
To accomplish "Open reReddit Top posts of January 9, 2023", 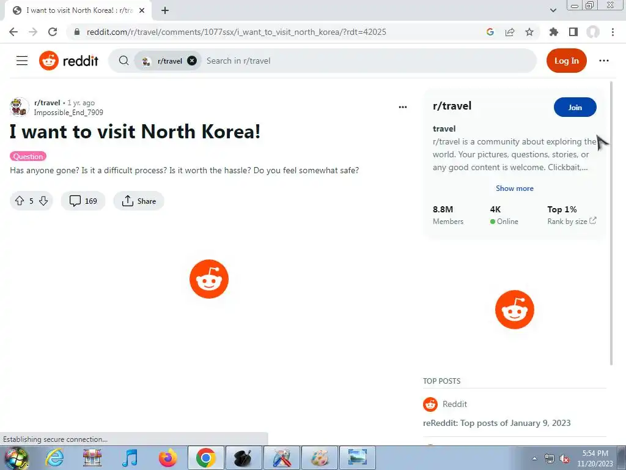I will [x=496, y=423].
